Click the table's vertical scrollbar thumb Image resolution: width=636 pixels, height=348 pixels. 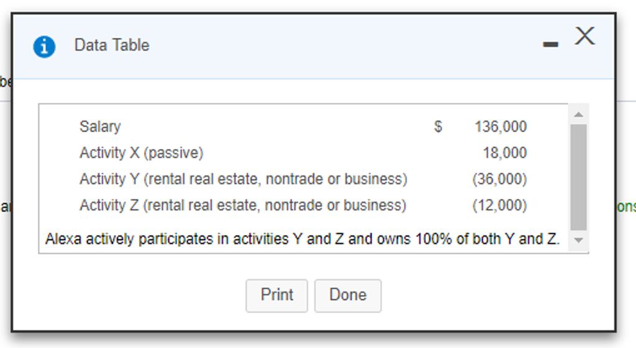pos(578,177)
